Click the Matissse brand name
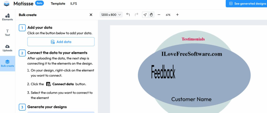 click(x=23, y=4)
